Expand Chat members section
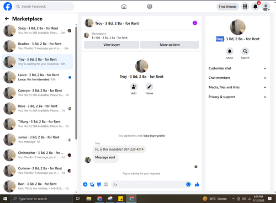276x203 pixels. coord(237,78)
